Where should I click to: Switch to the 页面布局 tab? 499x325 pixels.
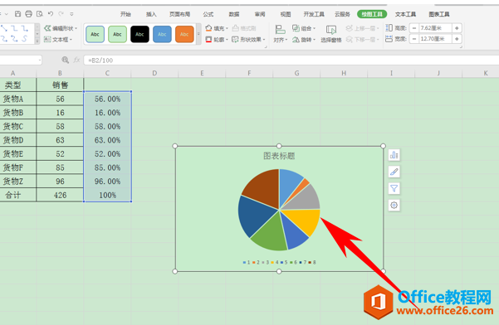[179, 14]
